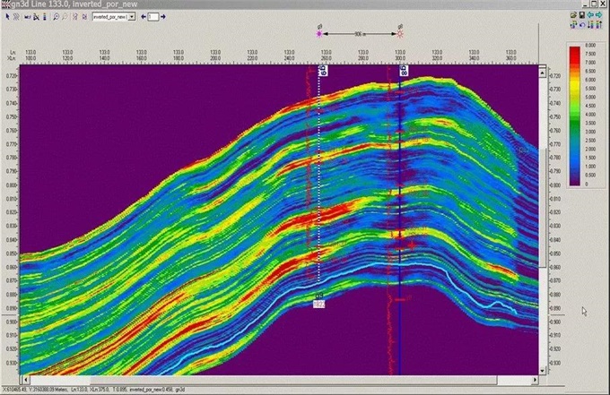Screen dimensions: 610x395
Task: Click the open folder icon near colorbar
Action: (x=574, y=15)
